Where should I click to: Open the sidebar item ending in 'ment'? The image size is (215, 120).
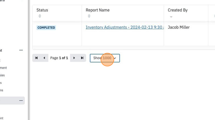(3, 68)
